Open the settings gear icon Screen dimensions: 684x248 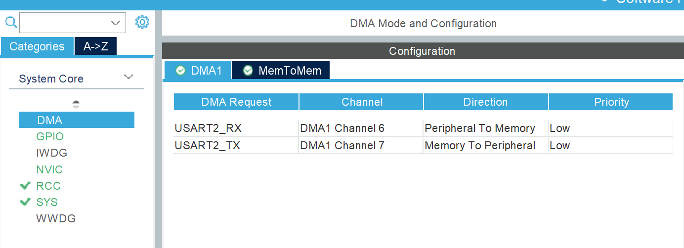tap(142, 22)
